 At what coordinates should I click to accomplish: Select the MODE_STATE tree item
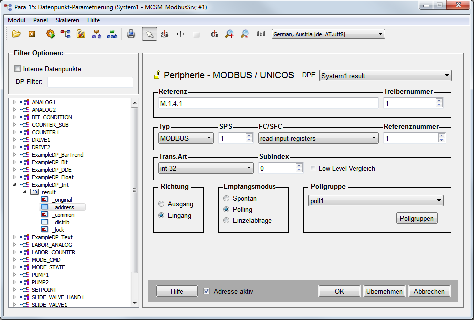pos(48,267)
